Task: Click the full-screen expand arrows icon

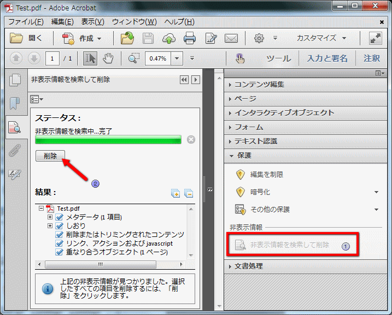Action: 376,38
